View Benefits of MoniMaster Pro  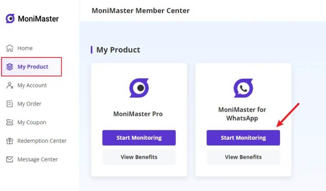pos(139,157)
